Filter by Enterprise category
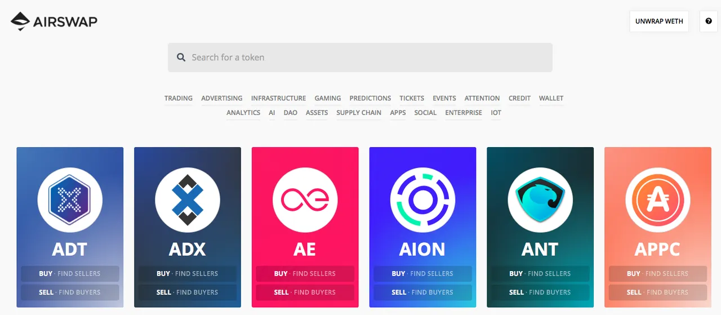The height and width of the screenshot is (315, 721). (464, 113)
